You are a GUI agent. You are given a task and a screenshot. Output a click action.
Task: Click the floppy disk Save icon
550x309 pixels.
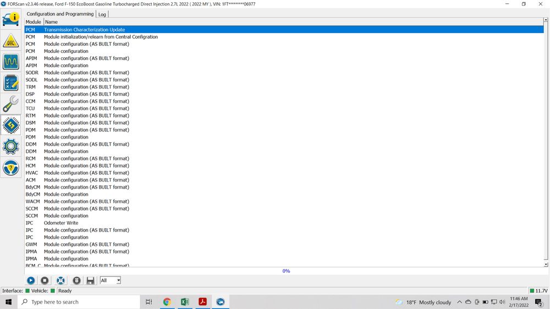(x=90, y=280)
